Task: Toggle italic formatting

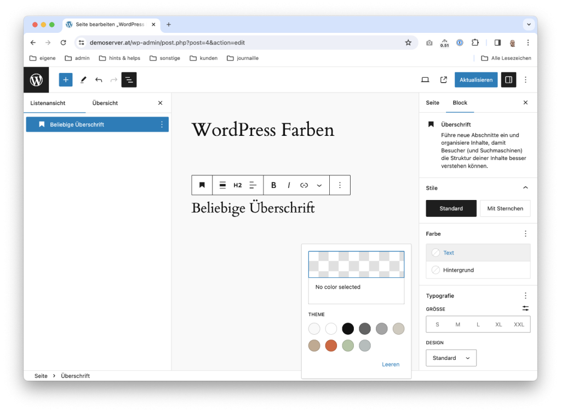Action: [289, 185]
